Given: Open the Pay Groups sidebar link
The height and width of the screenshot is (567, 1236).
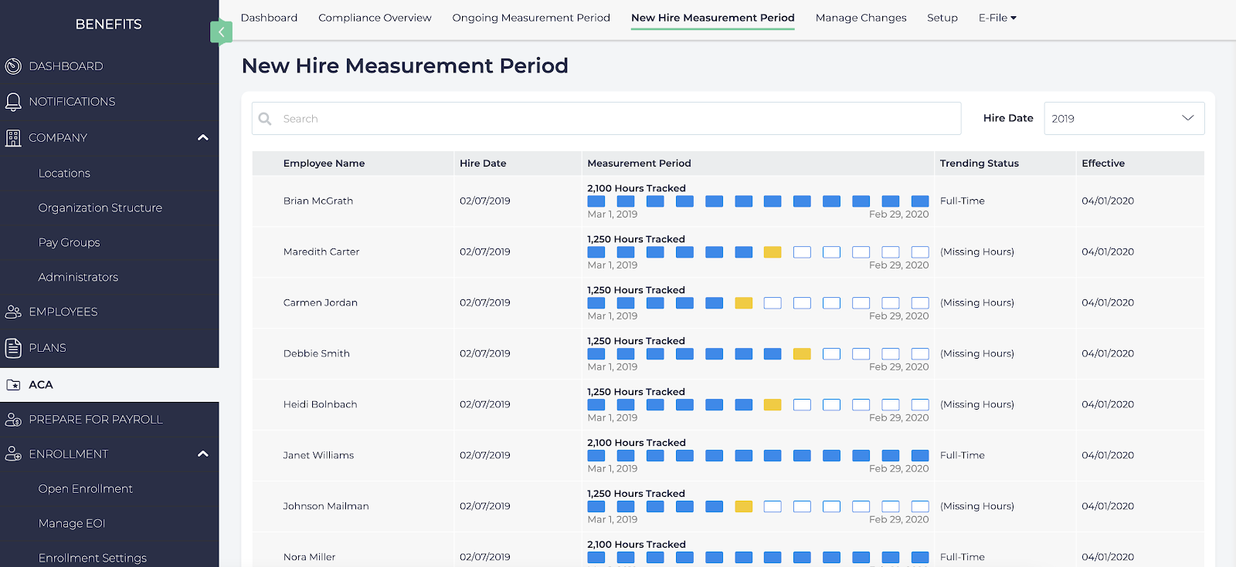Looking at the screenshot, I should pyautogui.click(x=70, y=243).
